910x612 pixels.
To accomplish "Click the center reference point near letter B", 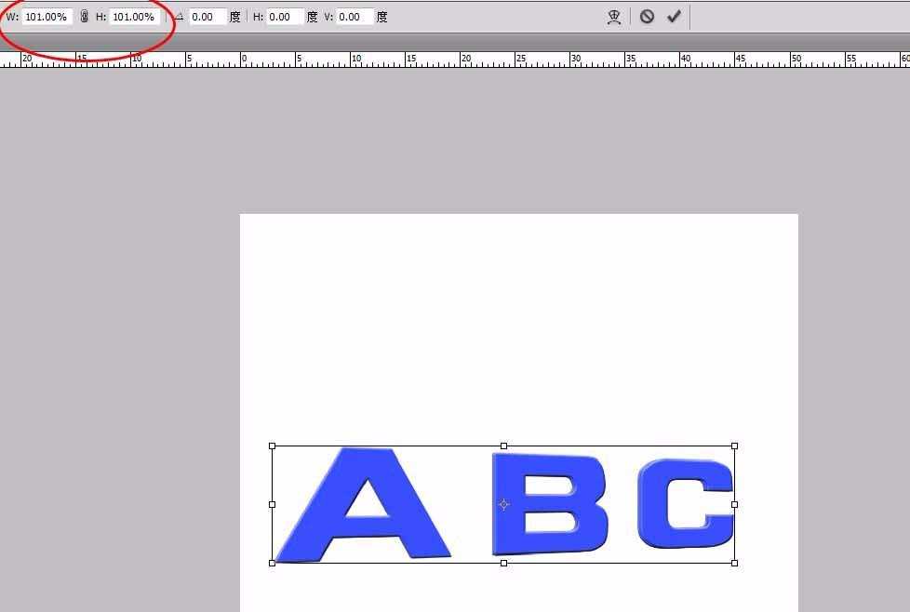I will click(503, 504).
